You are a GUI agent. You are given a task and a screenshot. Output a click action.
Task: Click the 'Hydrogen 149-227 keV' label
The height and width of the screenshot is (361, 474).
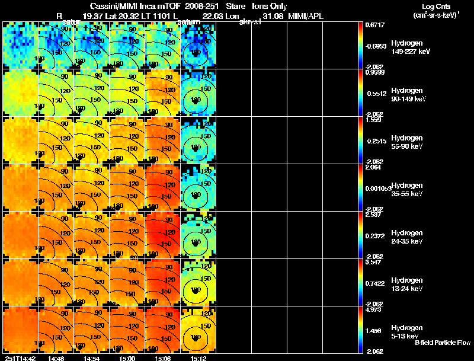[x=411, y=47]
